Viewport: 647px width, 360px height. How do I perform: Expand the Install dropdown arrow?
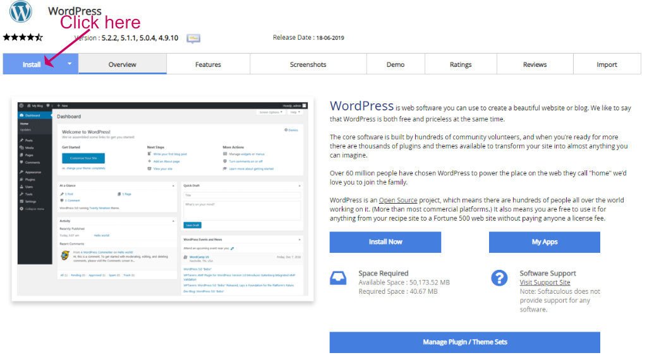(70, 64)
